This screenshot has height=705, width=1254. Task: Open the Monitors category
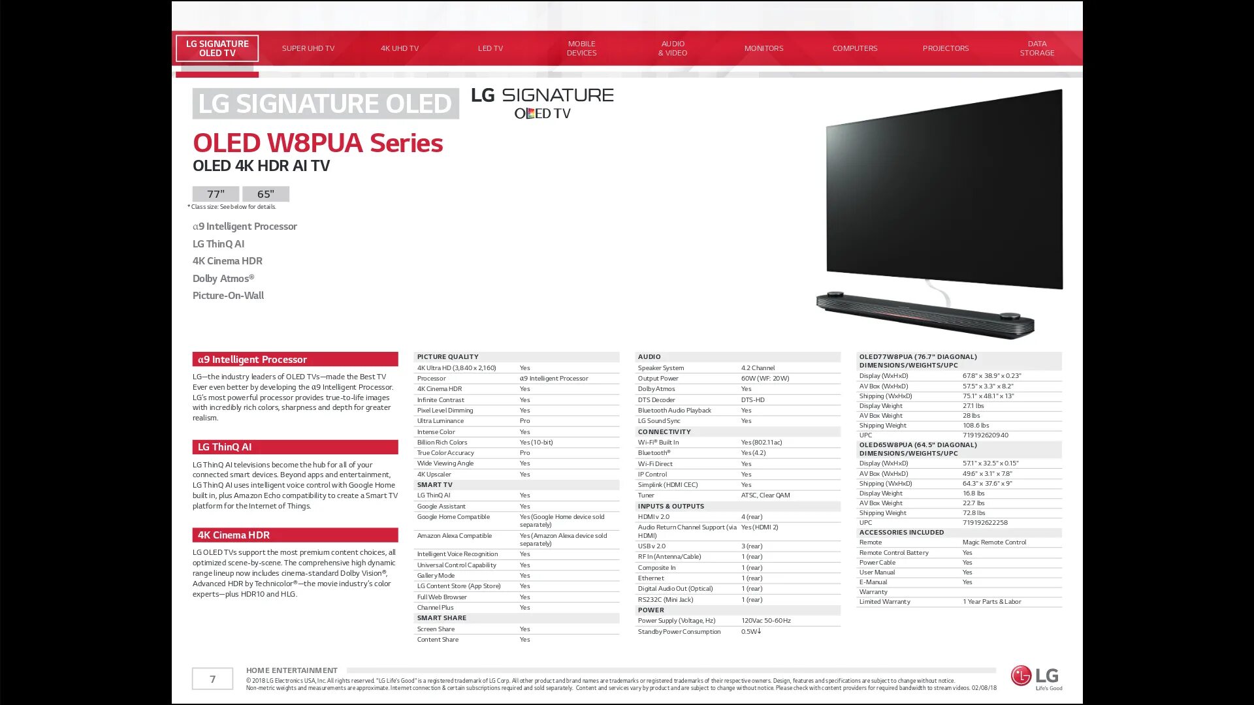(764, 48)
